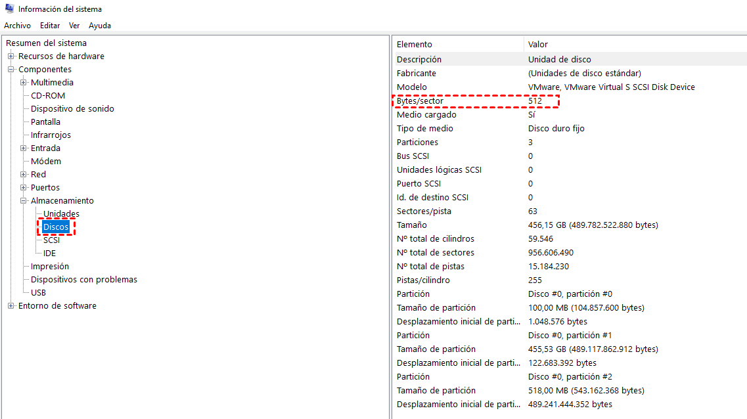
Task: Open the Editar menu
Action: (x=50, y=26)
